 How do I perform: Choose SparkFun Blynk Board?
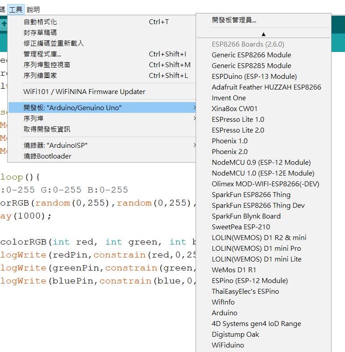(x=263, y=216)
